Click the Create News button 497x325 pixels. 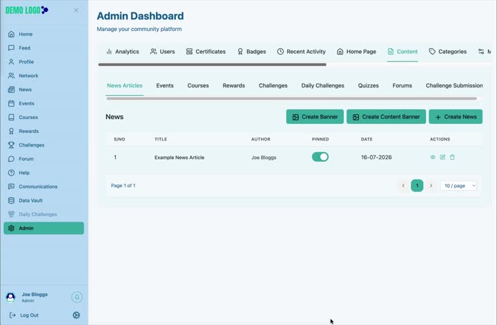(x=456, y=116)
